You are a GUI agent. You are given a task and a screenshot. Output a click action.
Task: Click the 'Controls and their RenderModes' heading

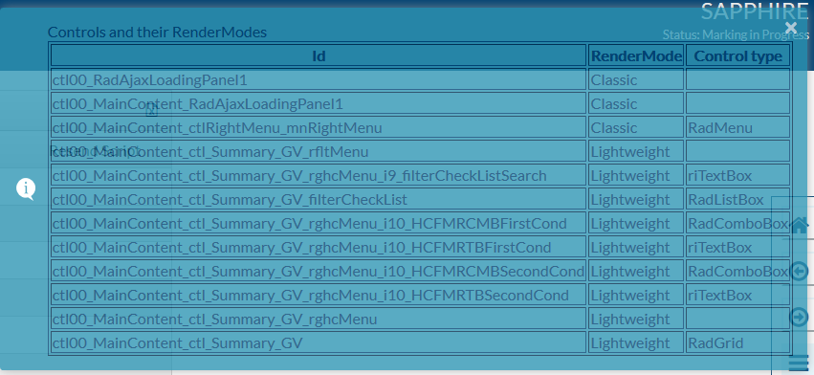tap(157, 33)
